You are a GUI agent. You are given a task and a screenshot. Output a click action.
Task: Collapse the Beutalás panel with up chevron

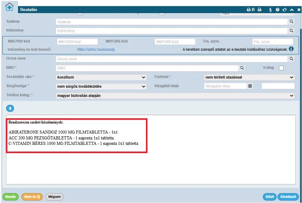click(292, 10)
